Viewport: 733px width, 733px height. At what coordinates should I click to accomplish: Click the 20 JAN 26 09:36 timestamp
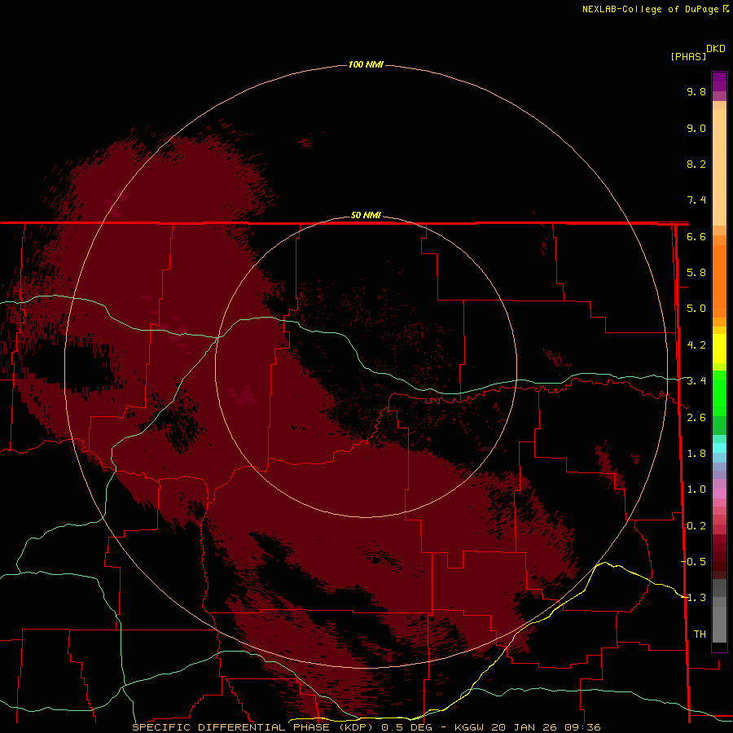[546, 727]
